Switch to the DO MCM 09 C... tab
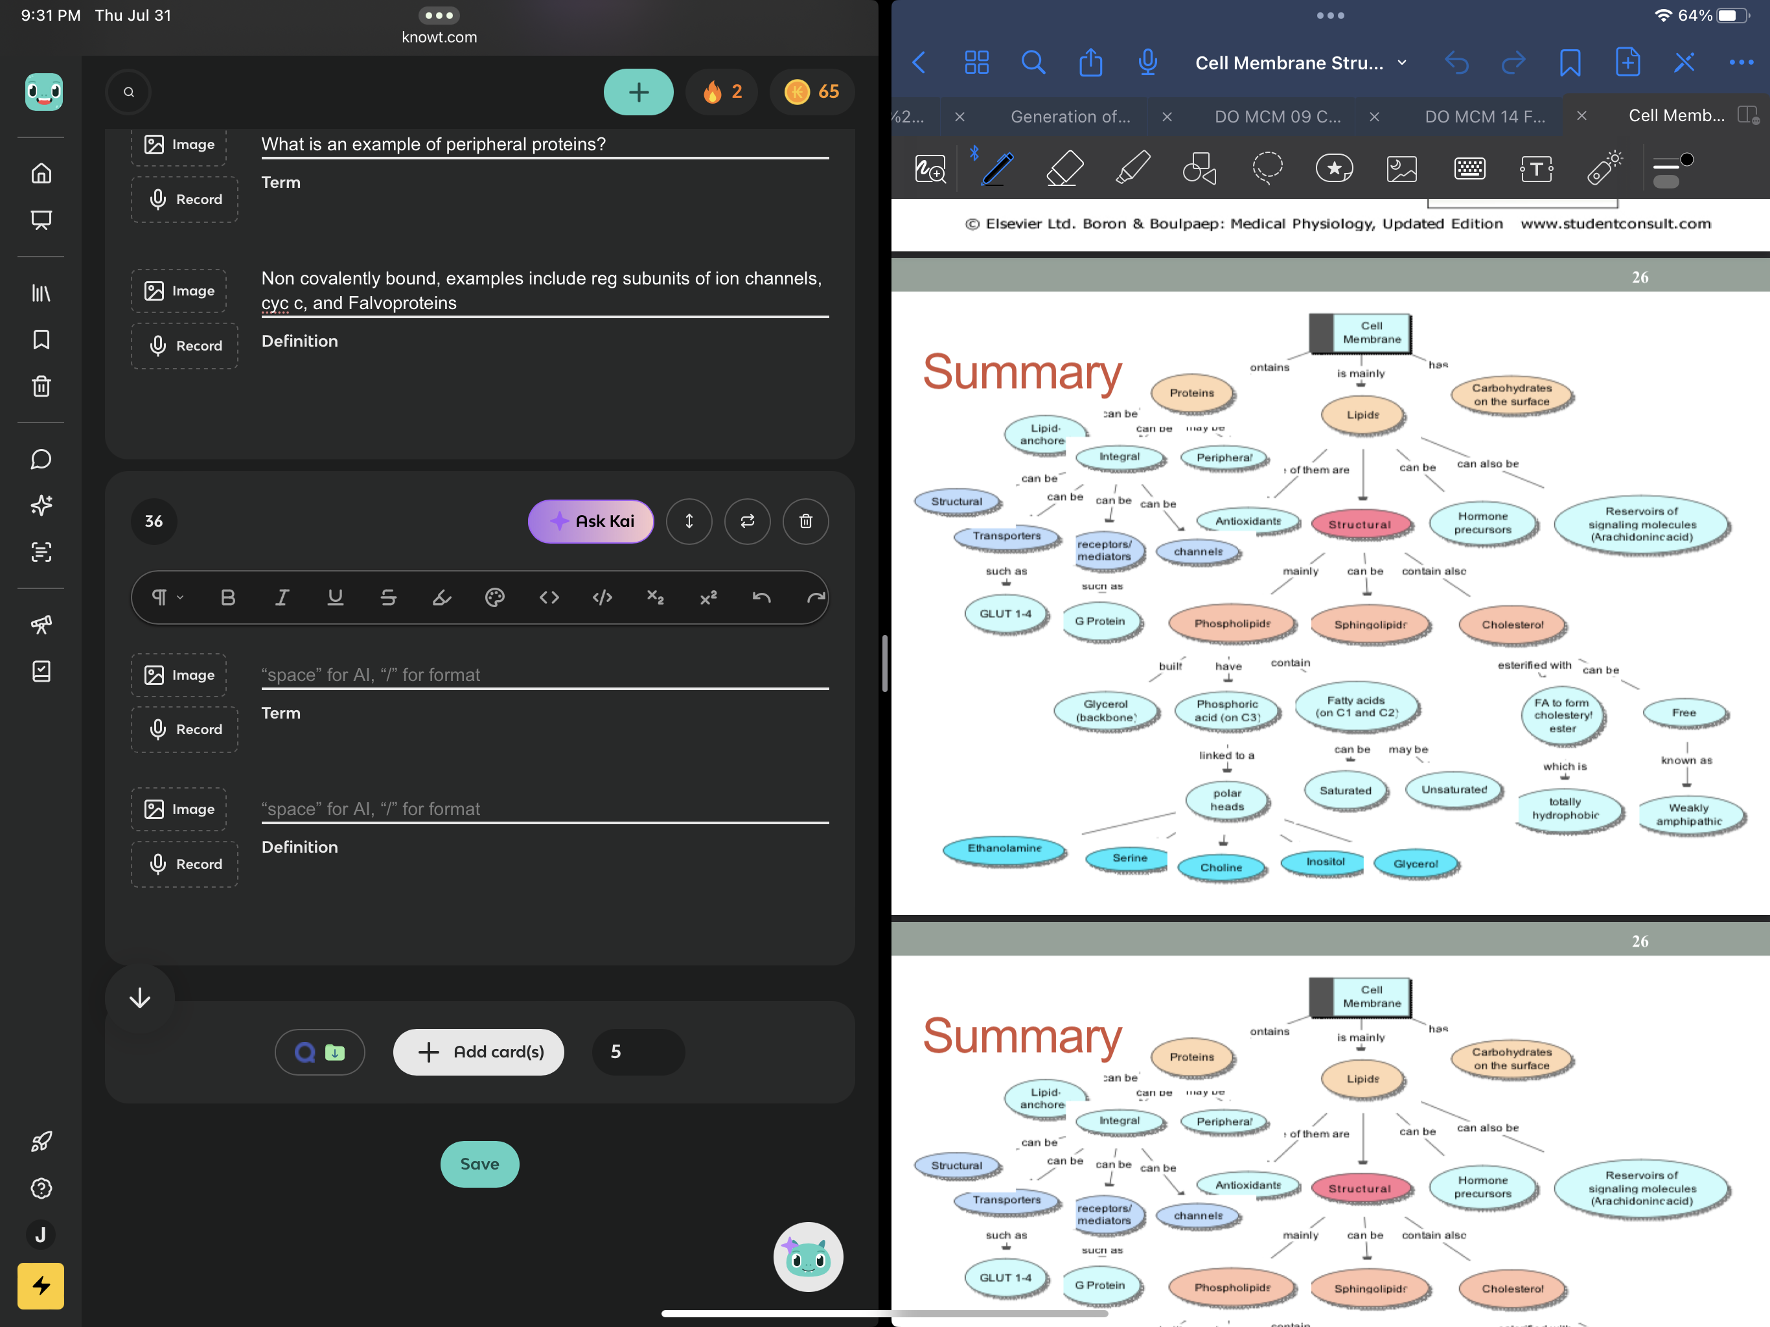1770x1327 pixels. [1278, 117]
